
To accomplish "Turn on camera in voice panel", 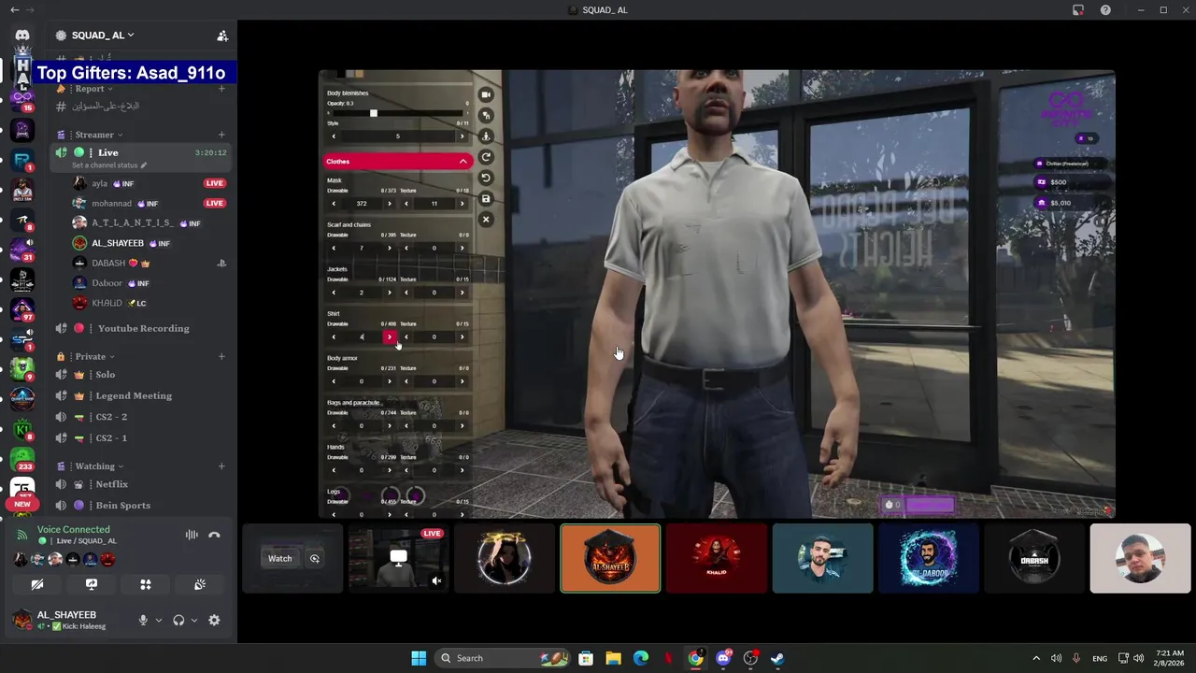I will 37,584.
